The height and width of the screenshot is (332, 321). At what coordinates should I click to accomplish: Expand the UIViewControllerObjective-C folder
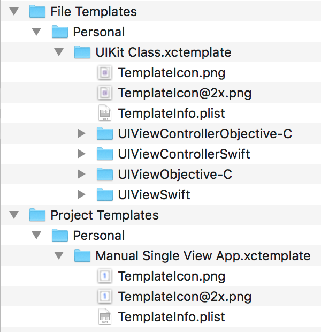point(81,133)
